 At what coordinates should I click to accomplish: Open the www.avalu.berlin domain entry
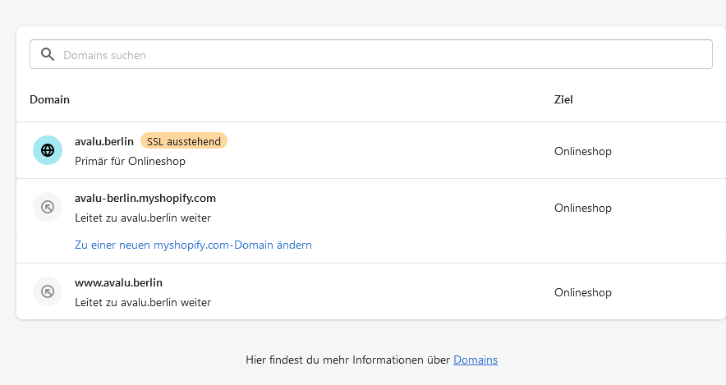118,282
